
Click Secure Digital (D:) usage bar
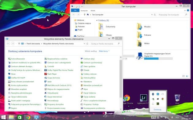coord(158,59)
